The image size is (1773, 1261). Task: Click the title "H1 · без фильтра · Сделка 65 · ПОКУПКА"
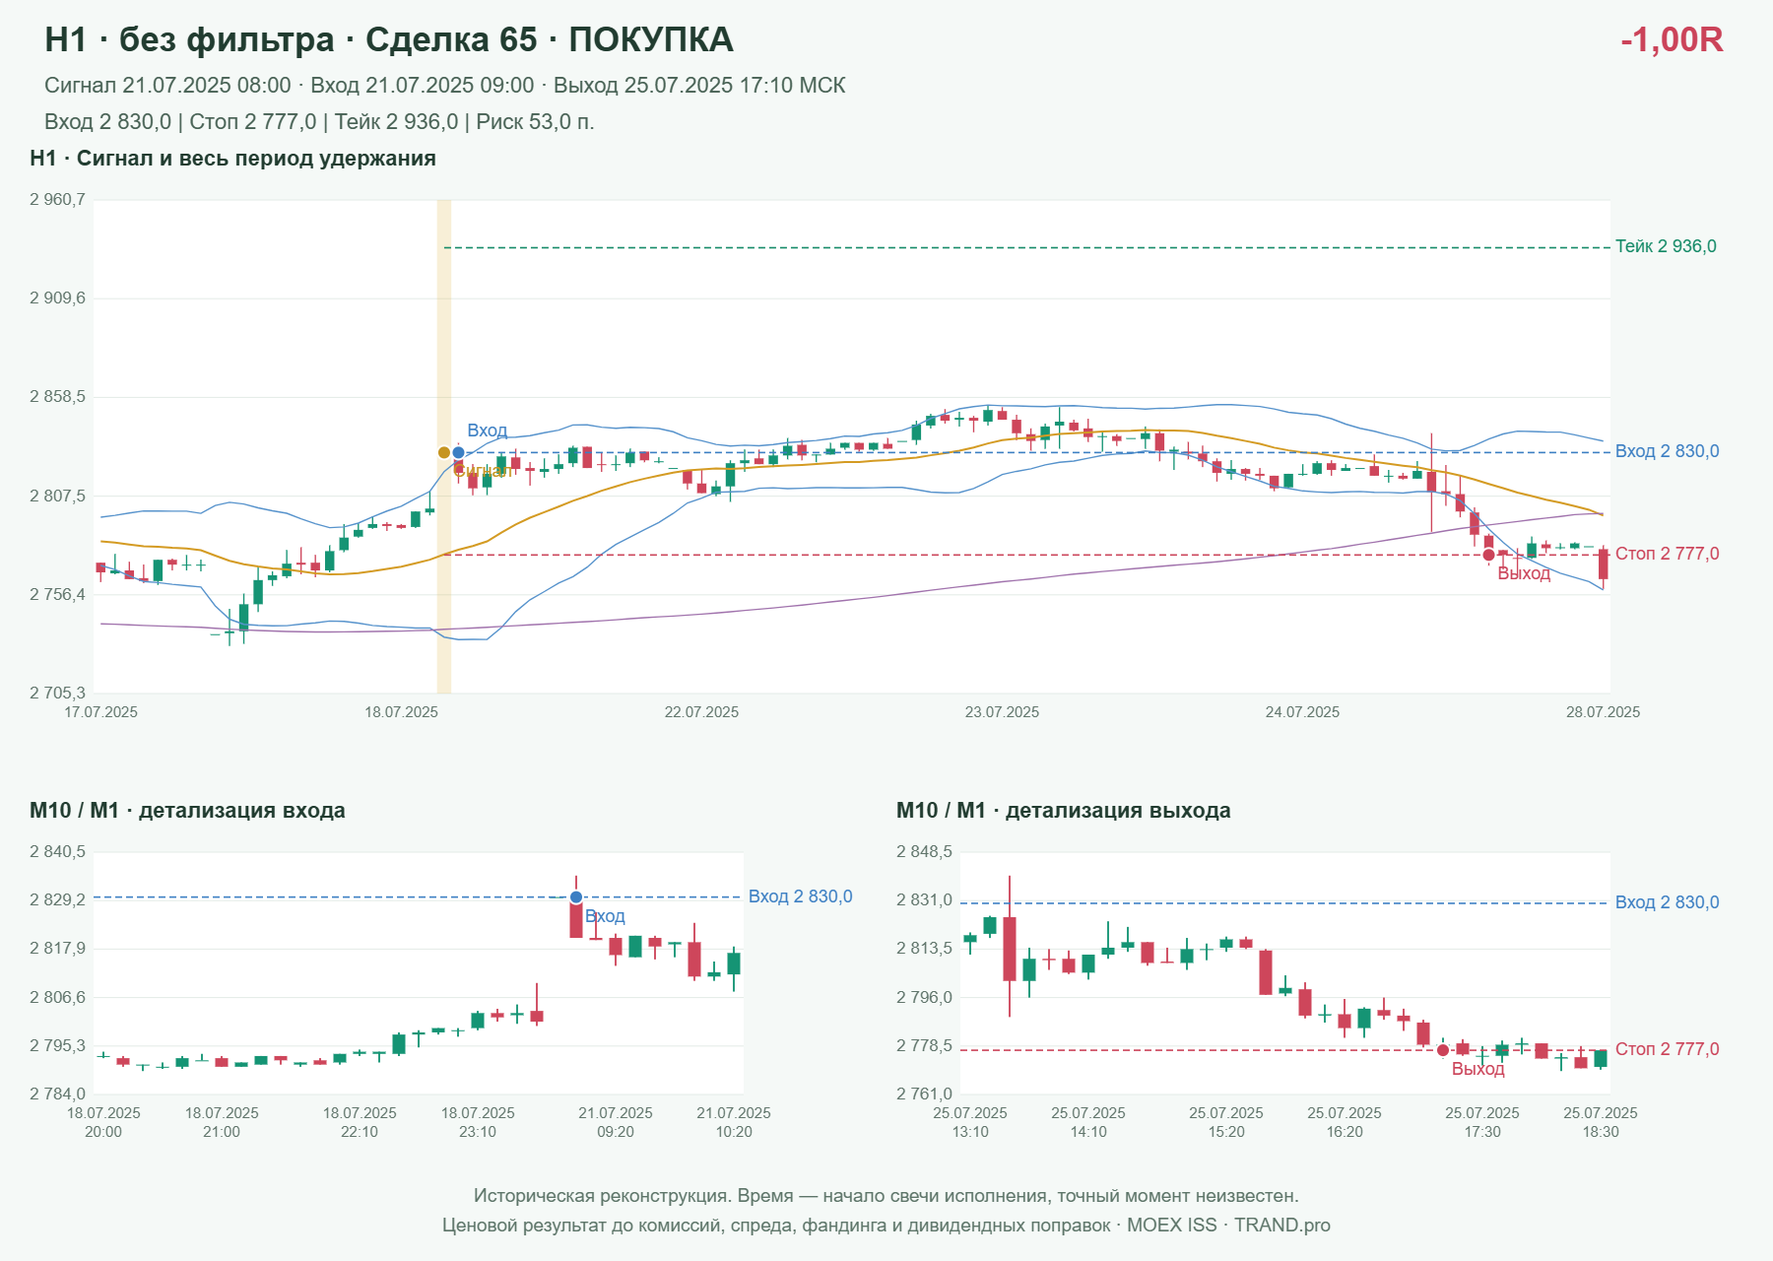(x=389, y=39)
